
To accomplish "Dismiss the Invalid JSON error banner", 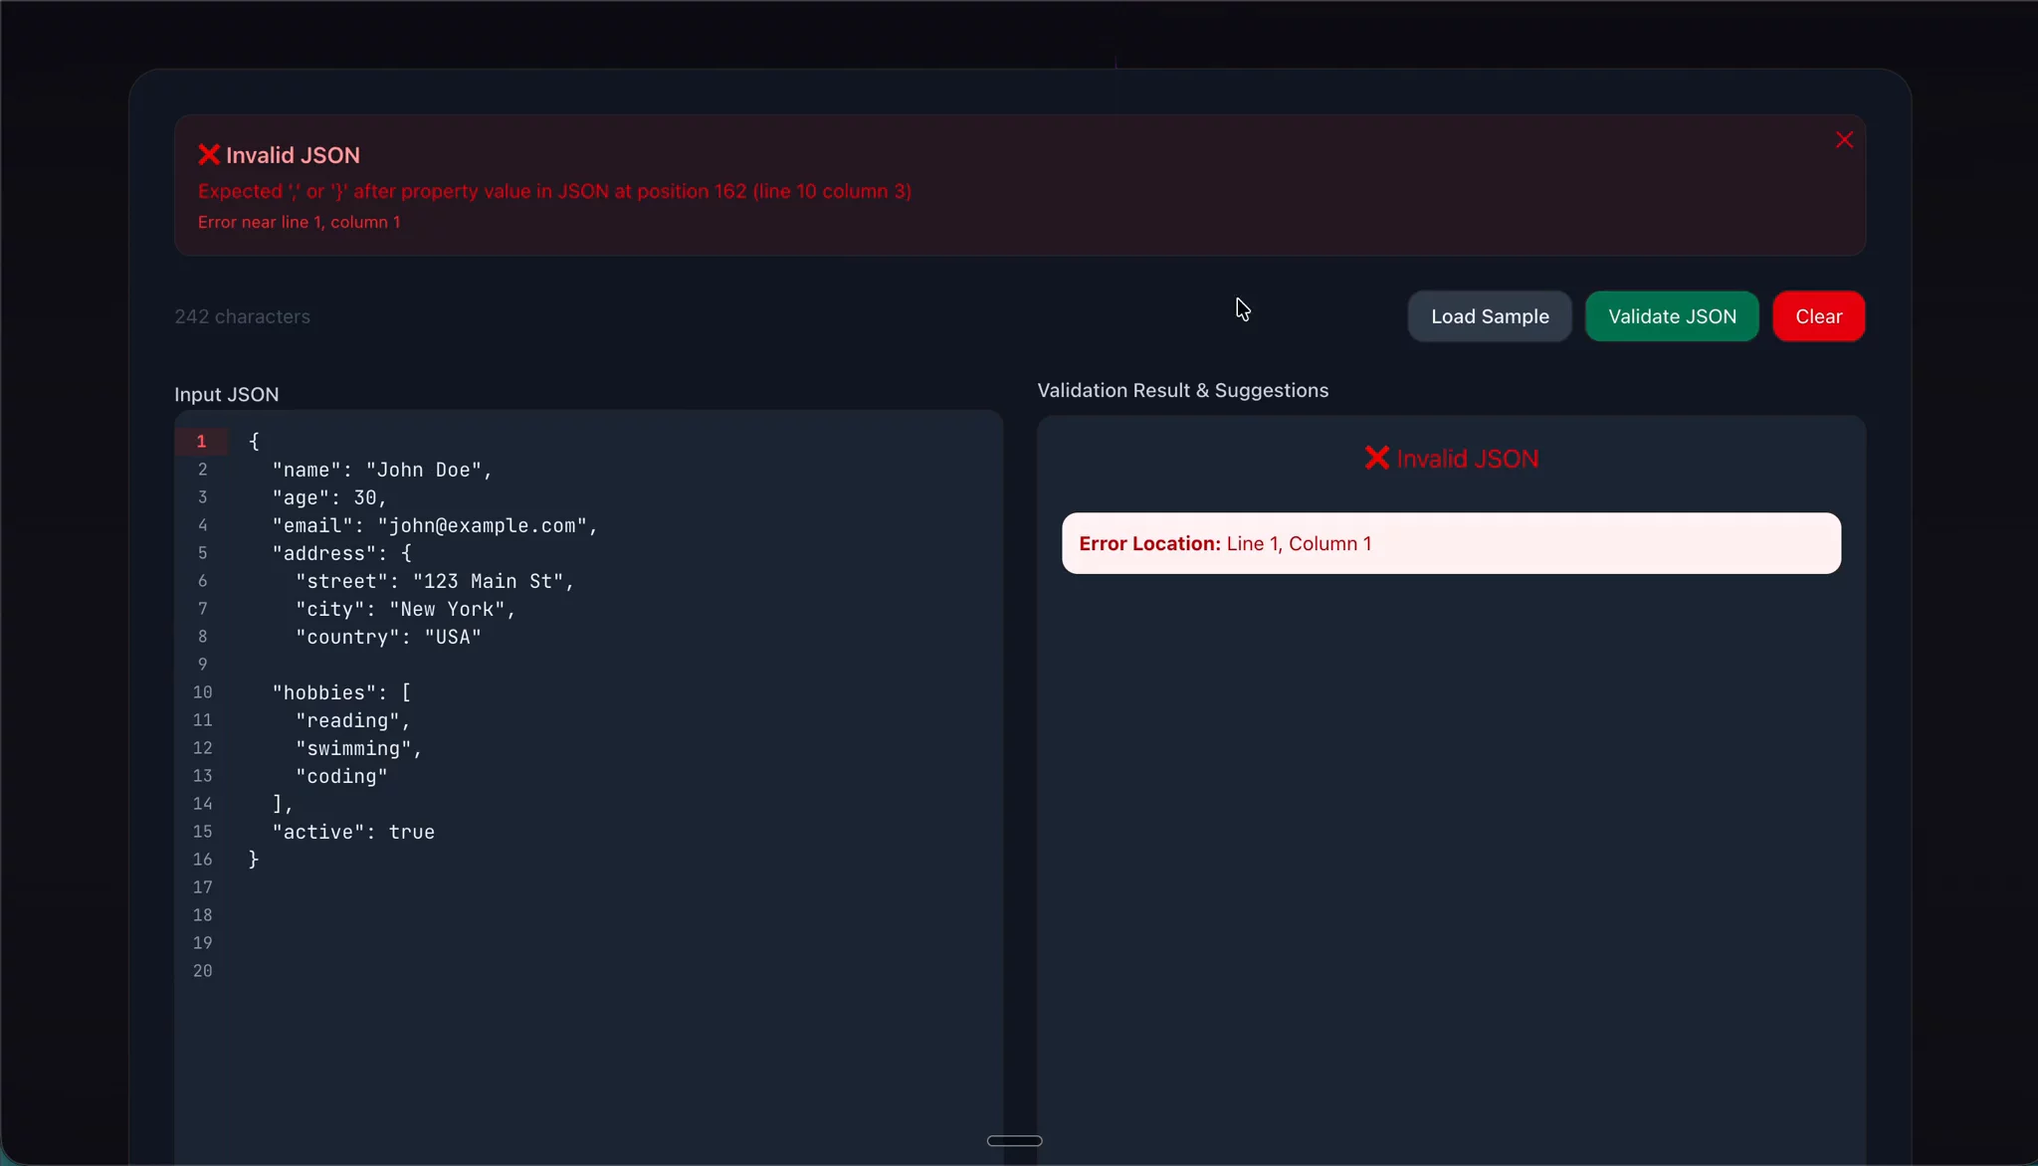I will click(1843, 139).
